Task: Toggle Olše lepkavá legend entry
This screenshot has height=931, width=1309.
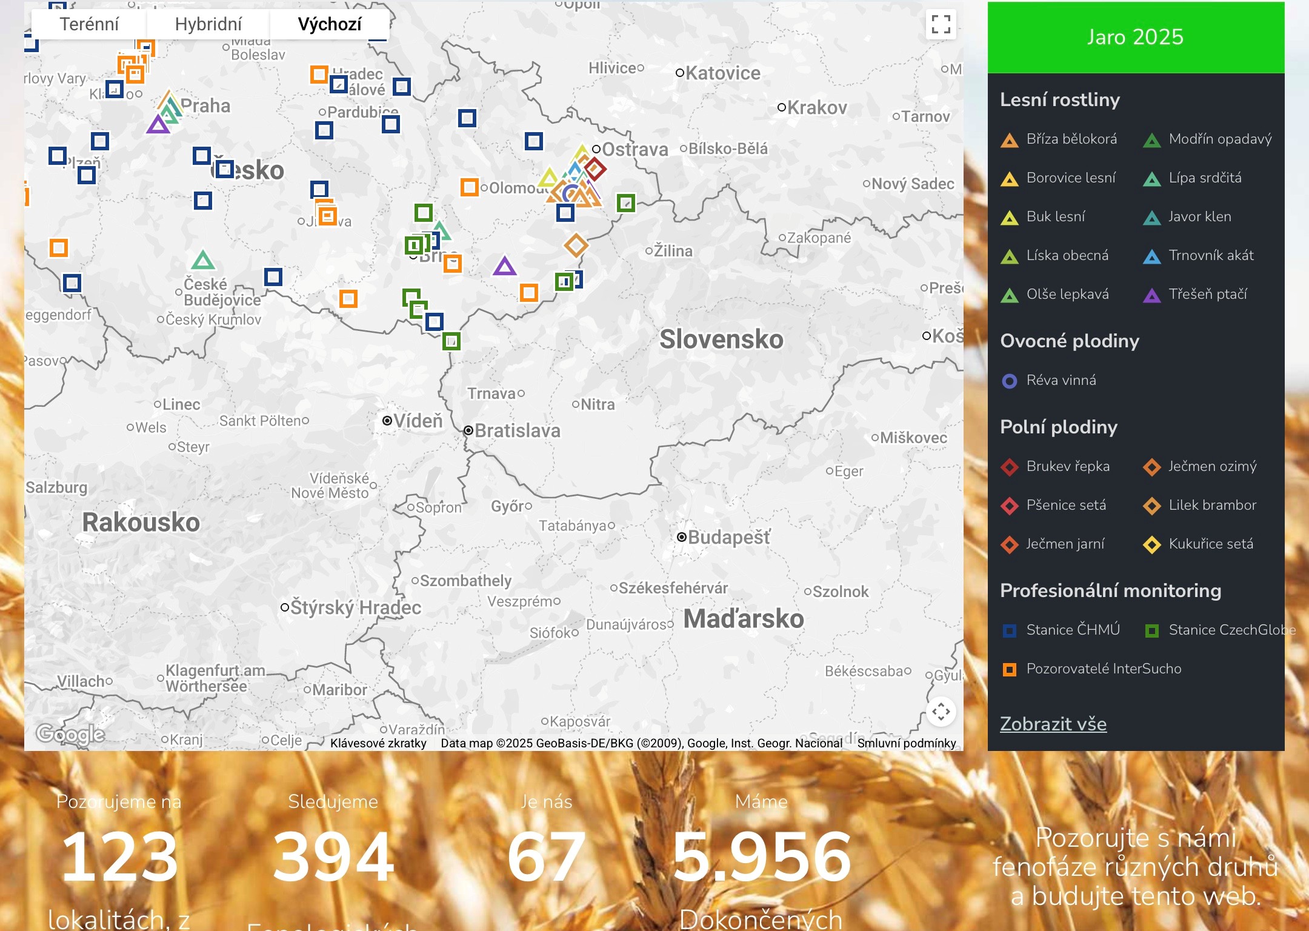Action: point(1054,295)
